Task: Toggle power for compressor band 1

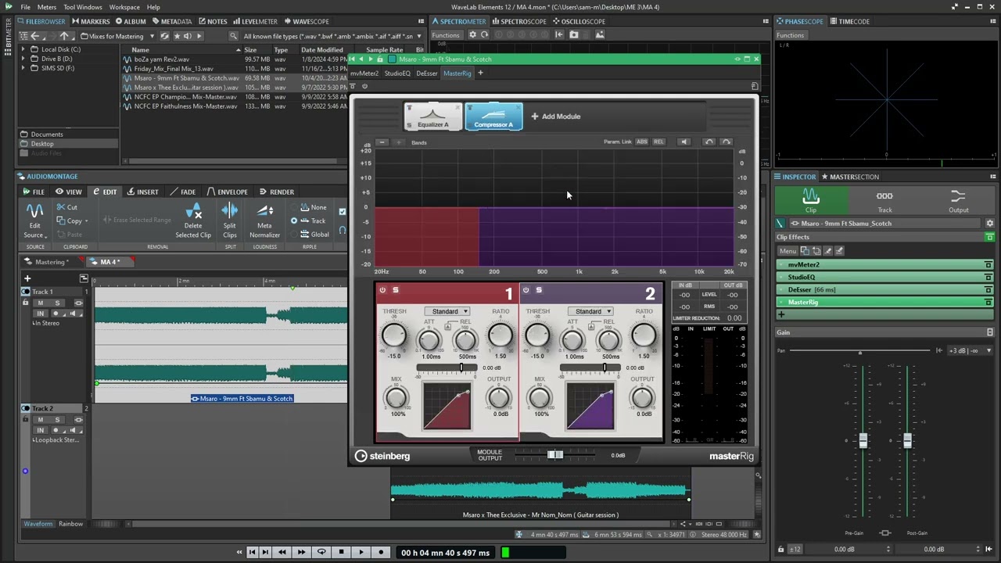Action: coord(382,290)
